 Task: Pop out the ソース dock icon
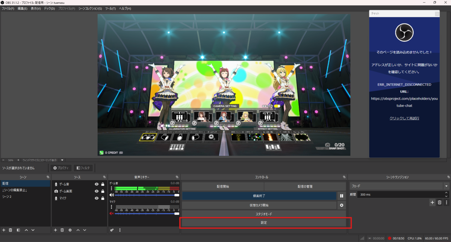pyautogui.click(x=104, y=177)
